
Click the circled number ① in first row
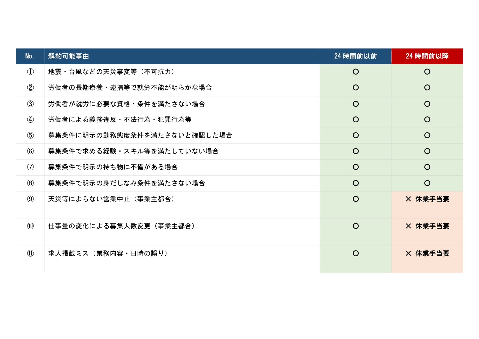[x=30, y=72]
